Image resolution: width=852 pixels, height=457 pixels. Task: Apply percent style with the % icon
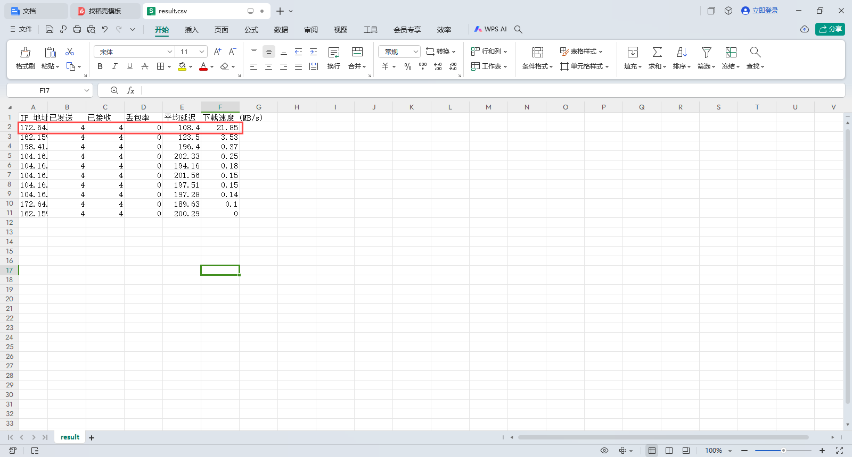click(408, 66)
